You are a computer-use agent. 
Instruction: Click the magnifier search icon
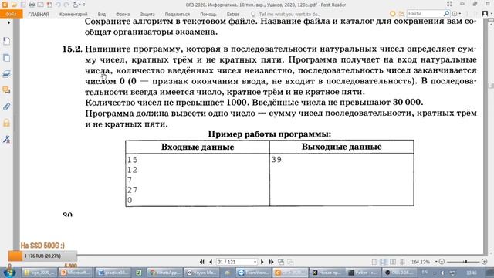click(446, 14)
